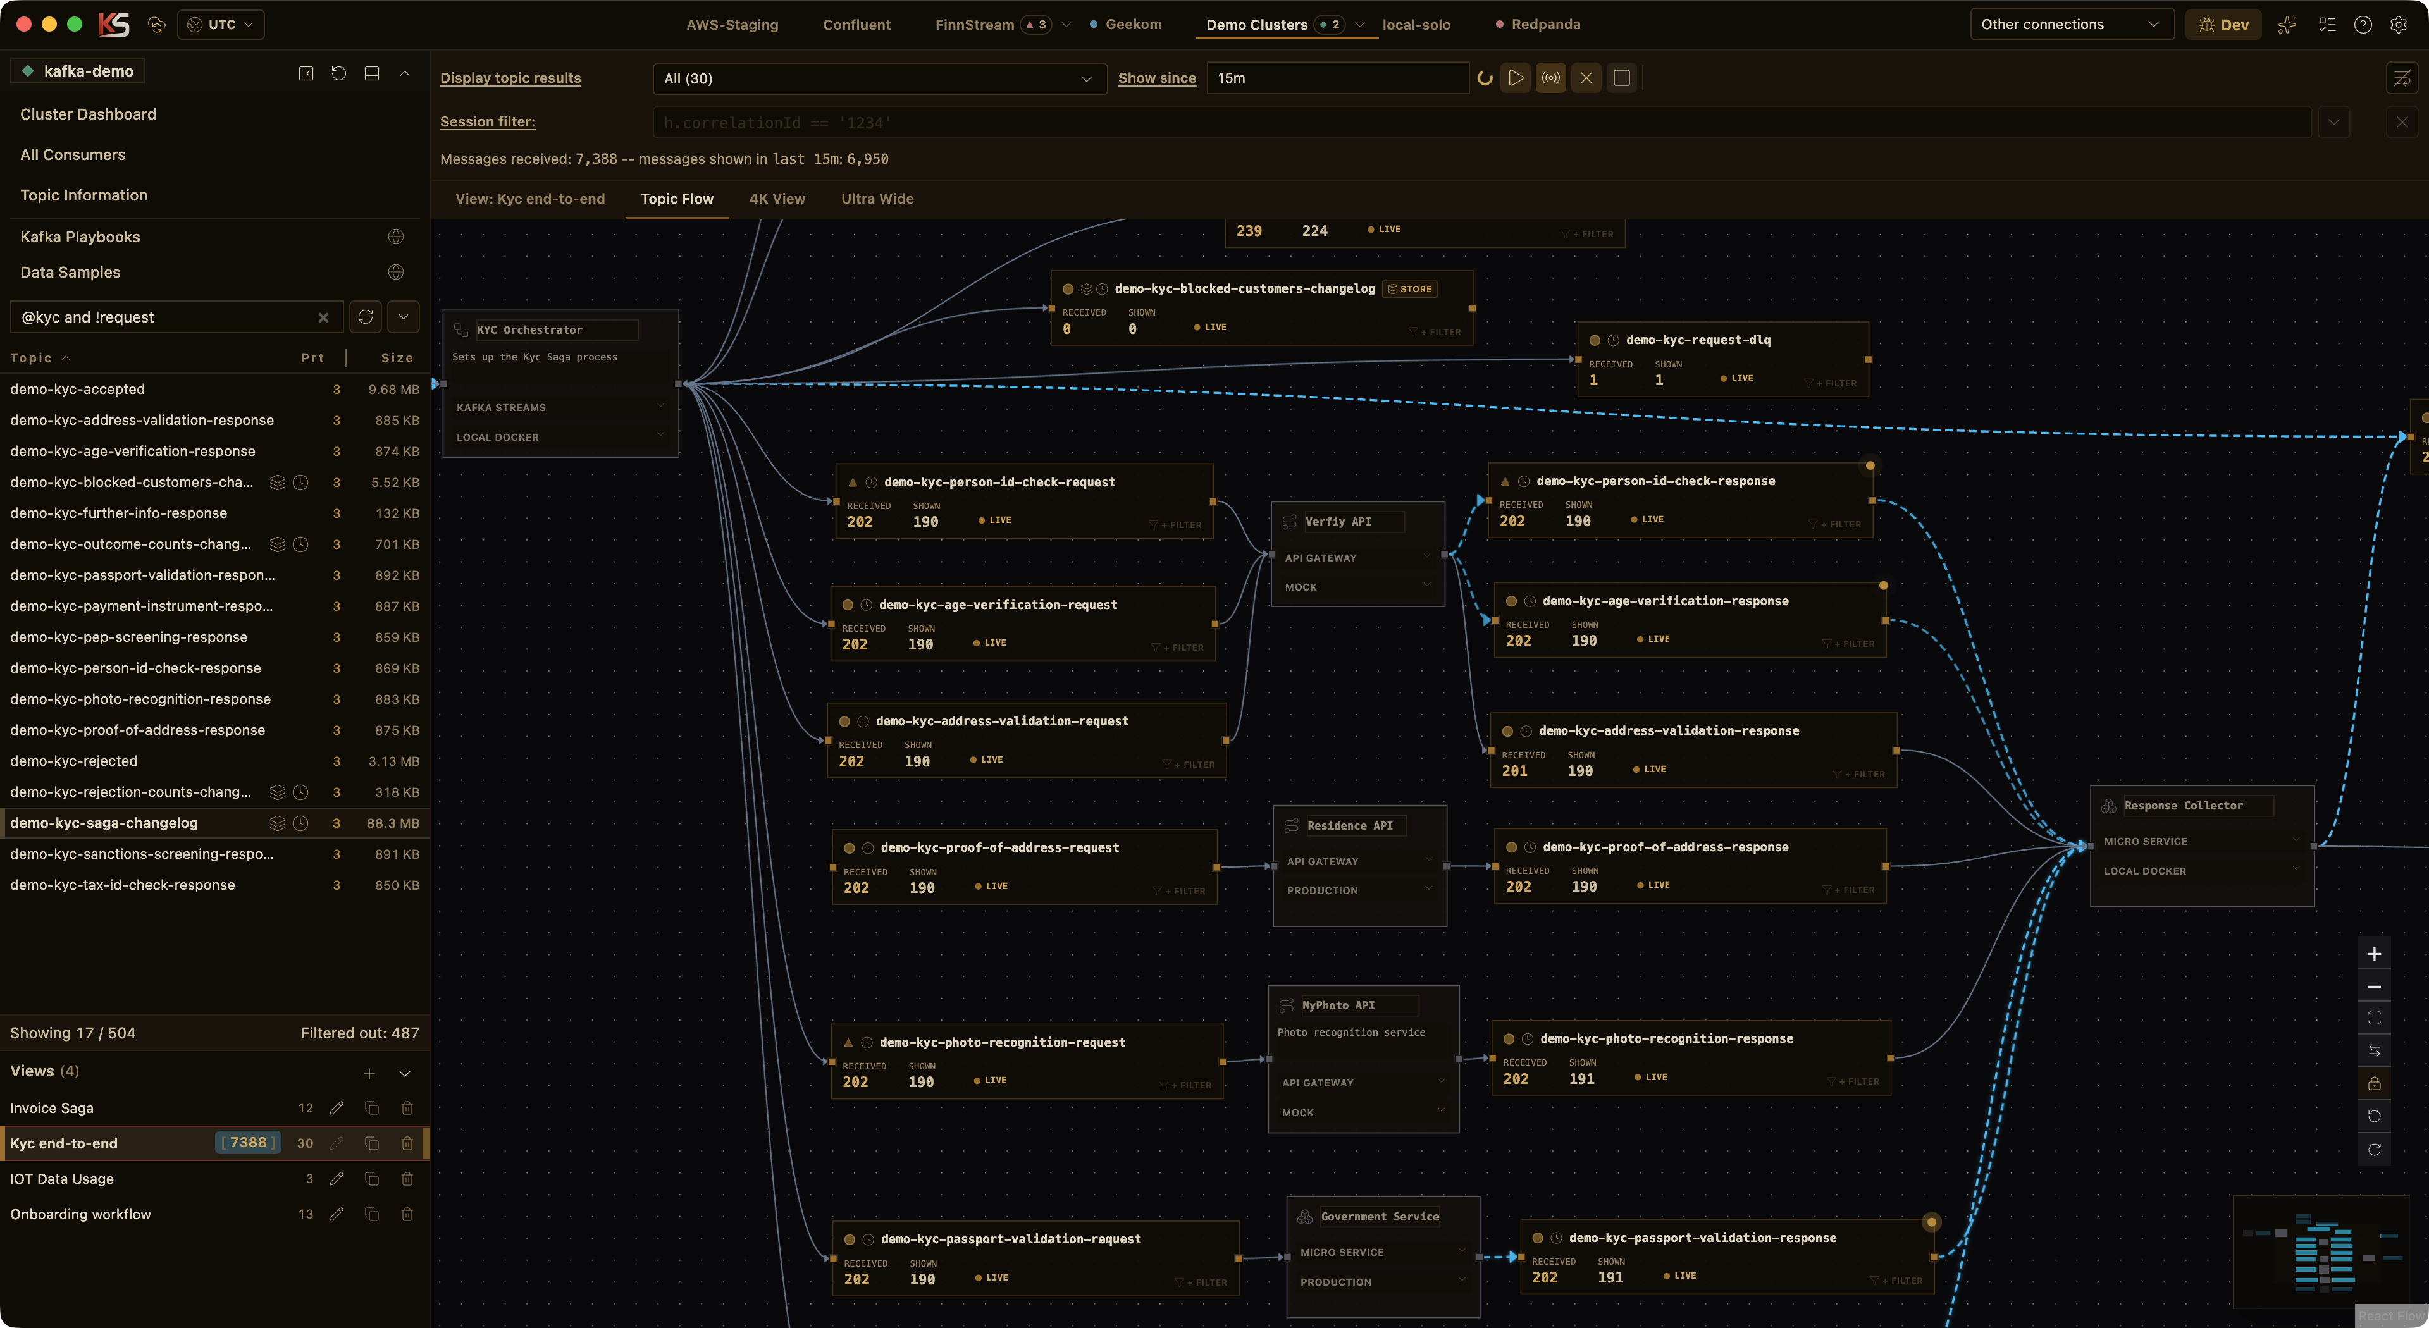
Task: Open the Demo Clusters tab chevron
Action: pos(1360,25)
